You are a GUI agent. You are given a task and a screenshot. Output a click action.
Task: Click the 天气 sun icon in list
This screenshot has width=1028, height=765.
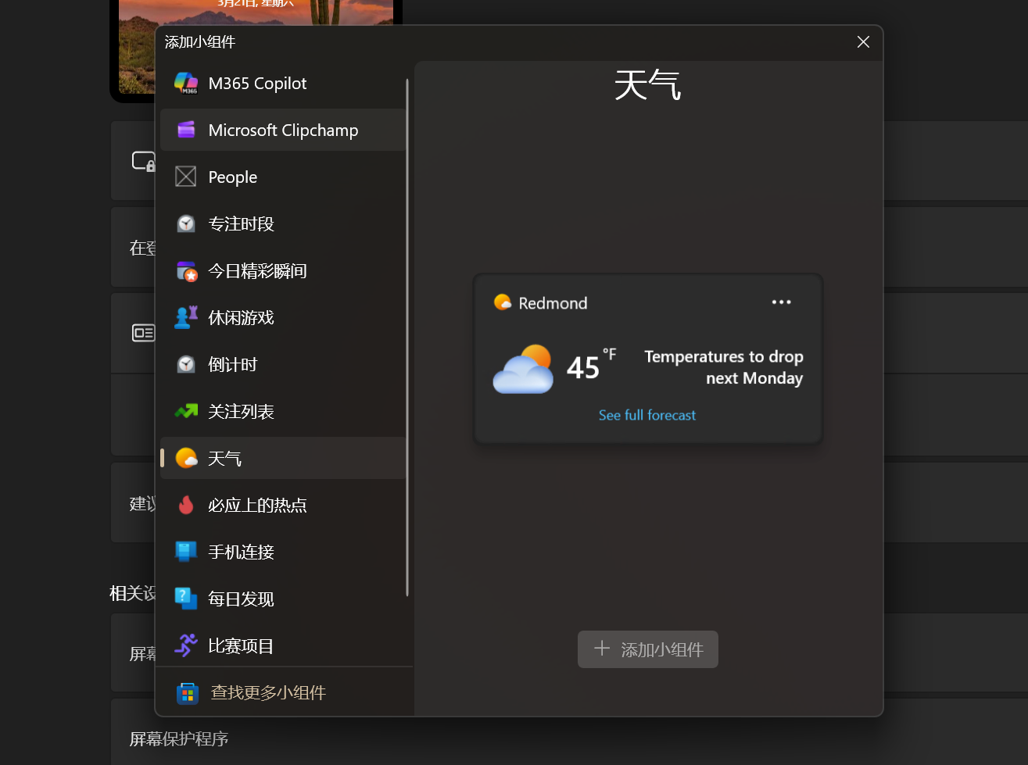pyautogui.click(x=186, y=458)
